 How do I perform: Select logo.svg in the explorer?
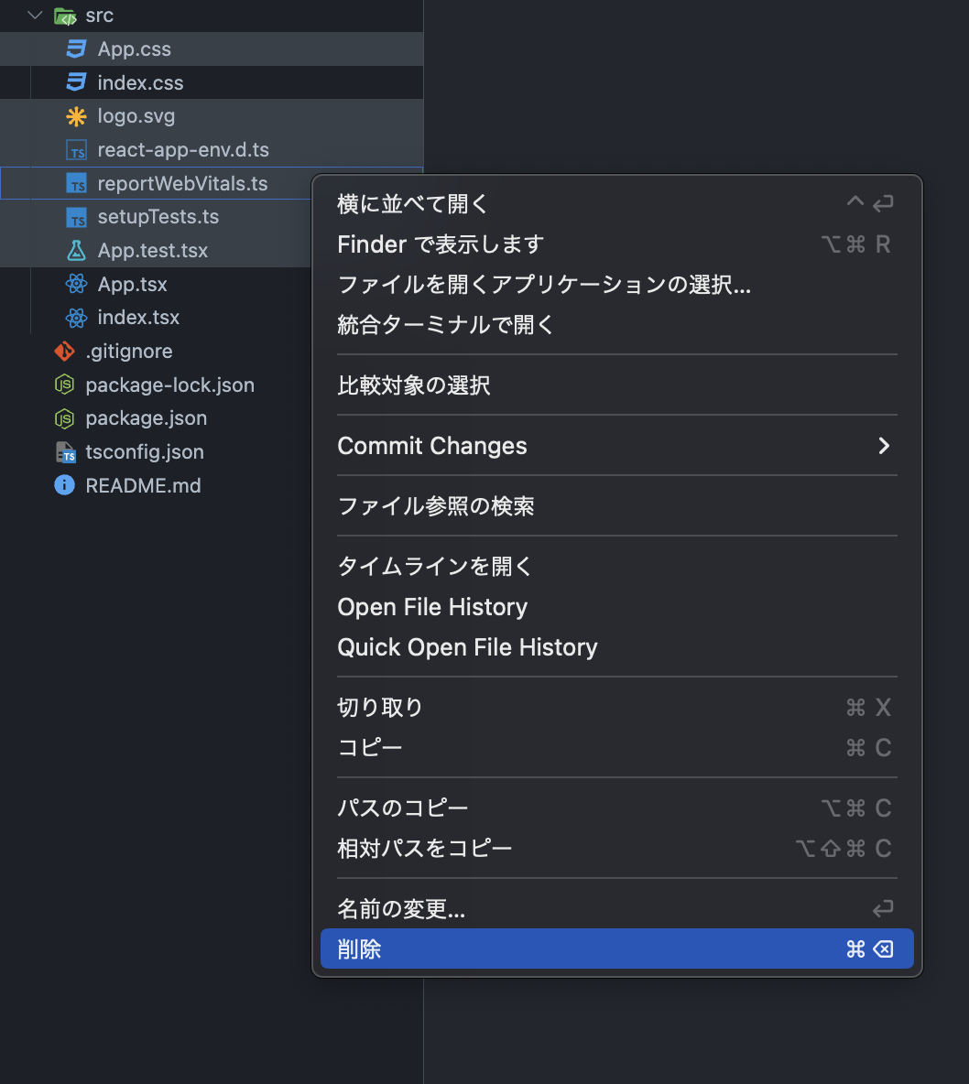tap(136, 116)
